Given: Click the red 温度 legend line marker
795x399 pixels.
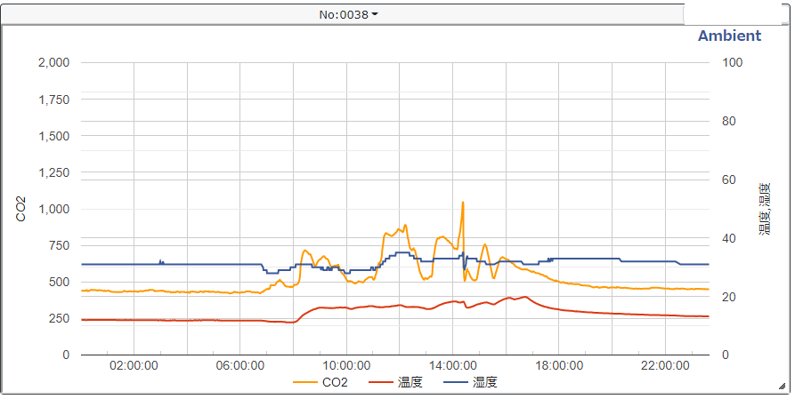Looking at the screenshot, I should 380,383.
